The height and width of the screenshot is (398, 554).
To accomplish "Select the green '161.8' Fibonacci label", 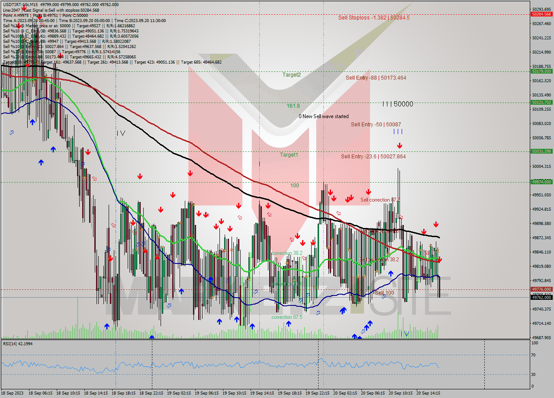I will click(293, 106).
